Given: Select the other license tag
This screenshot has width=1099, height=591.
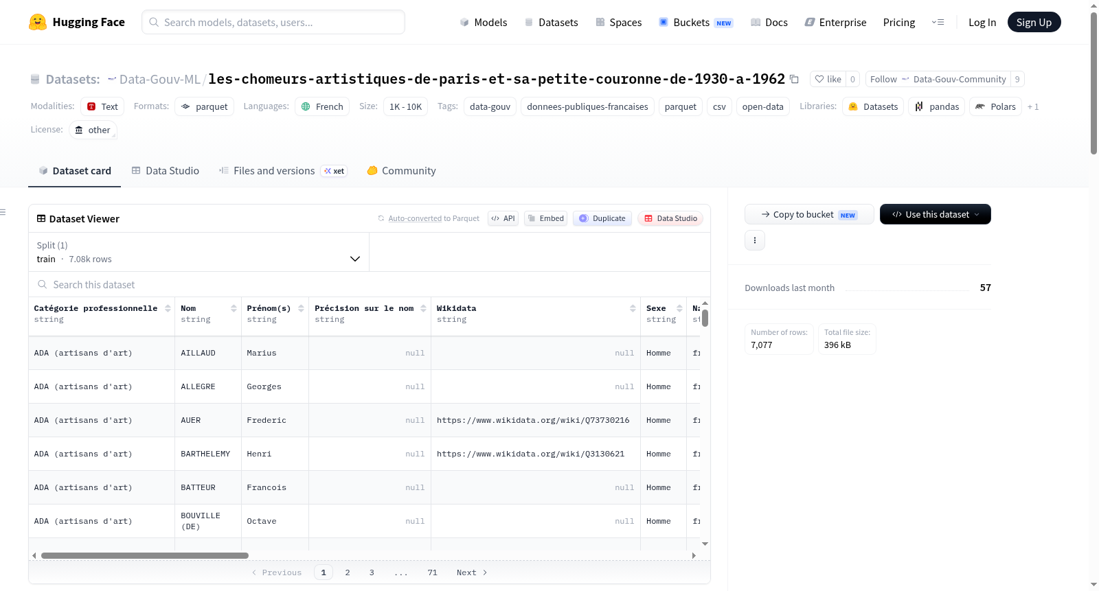Looking at the screenshot, I should tap(93, 130).
